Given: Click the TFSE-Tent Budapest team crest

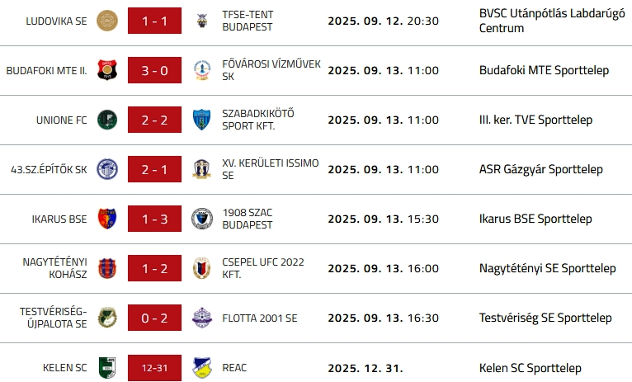Looking at the screenshot, I should click(x=201, y=21).
